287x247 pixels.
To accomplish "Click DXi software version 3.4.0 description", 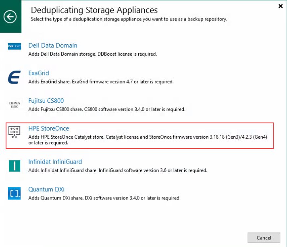I will (x=104, y=198).
